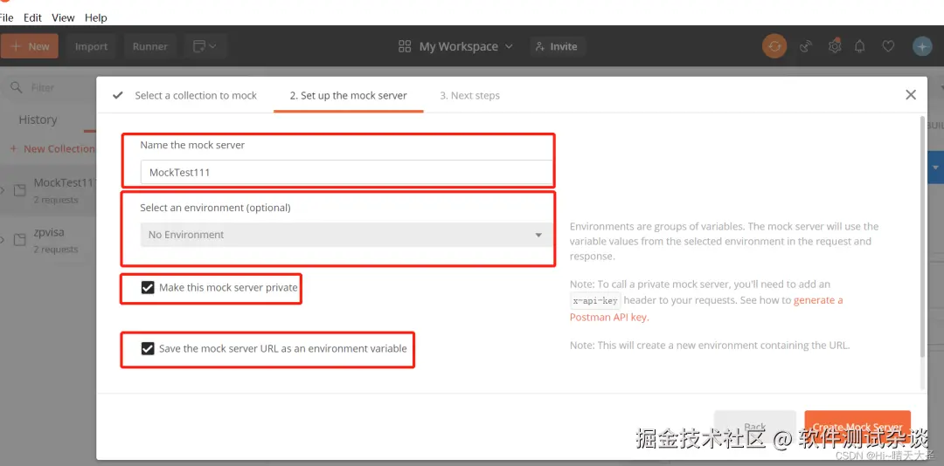Click the Invite button

558,46
